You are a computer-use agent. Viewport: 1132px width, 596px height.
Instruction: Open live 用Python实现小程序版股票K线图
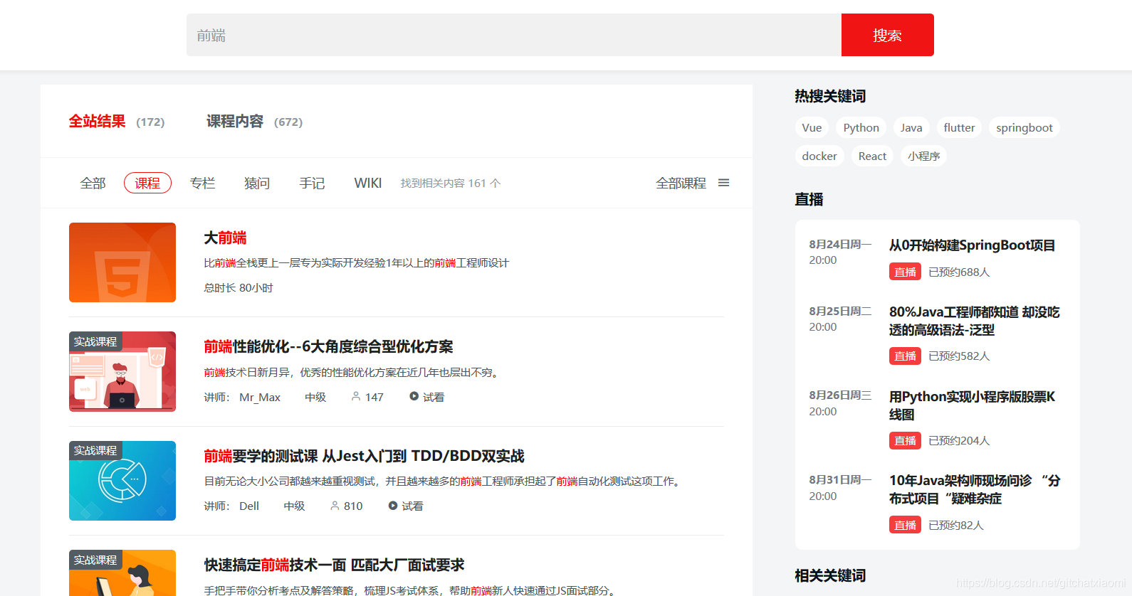973,405
